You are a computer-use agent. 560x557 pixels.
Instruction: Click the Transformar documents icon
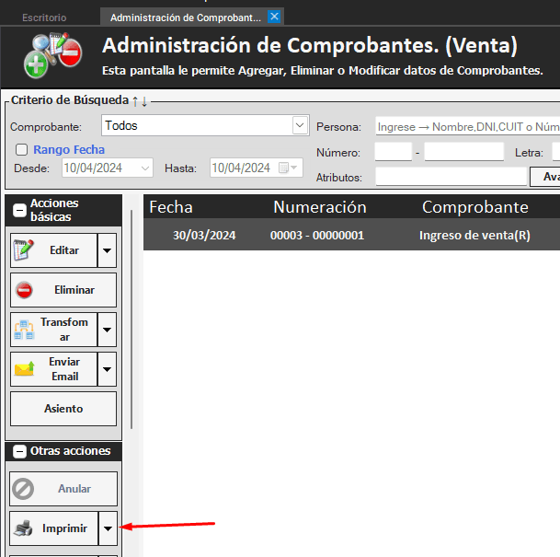coord(25,330)
